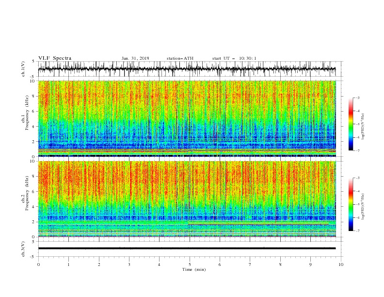The width and height of the screenshot is (384, 297).
Task: Click the time axis tick label "7"
Action: (250, 264)
